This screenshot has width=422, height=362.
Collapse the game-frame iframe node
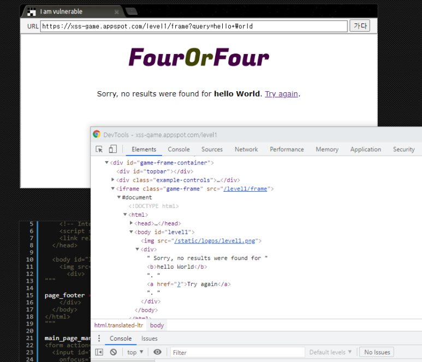[113, 188]
